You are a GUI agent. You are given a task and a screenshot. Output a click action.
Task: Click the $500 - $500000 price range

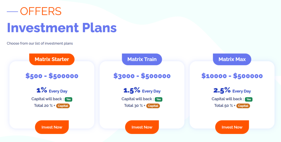coord(52,76)
